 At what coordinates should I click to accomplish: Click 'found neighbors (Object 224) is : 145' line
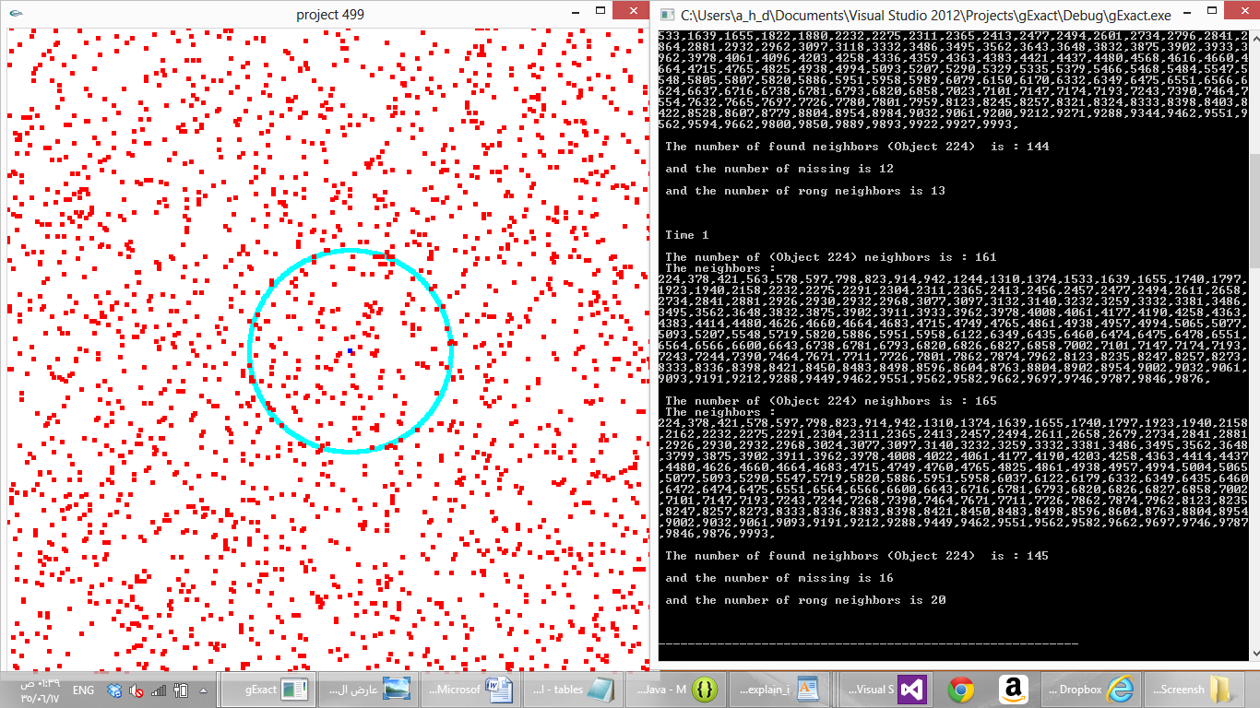(857, 556)
